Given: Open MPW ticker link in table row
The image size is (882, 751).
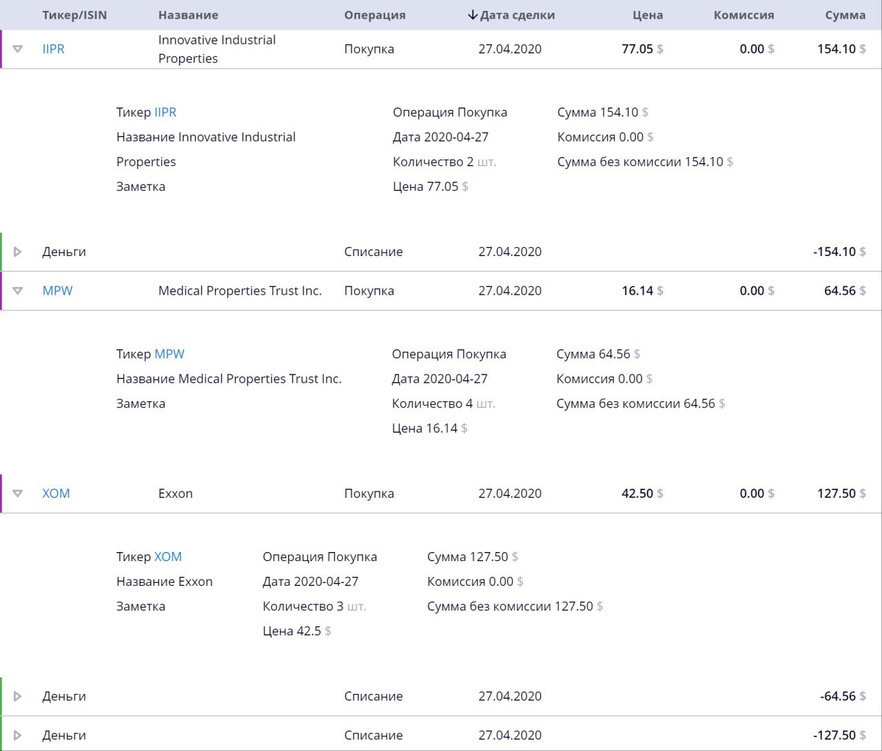Looking at the screenshot, I should point(57,290).
